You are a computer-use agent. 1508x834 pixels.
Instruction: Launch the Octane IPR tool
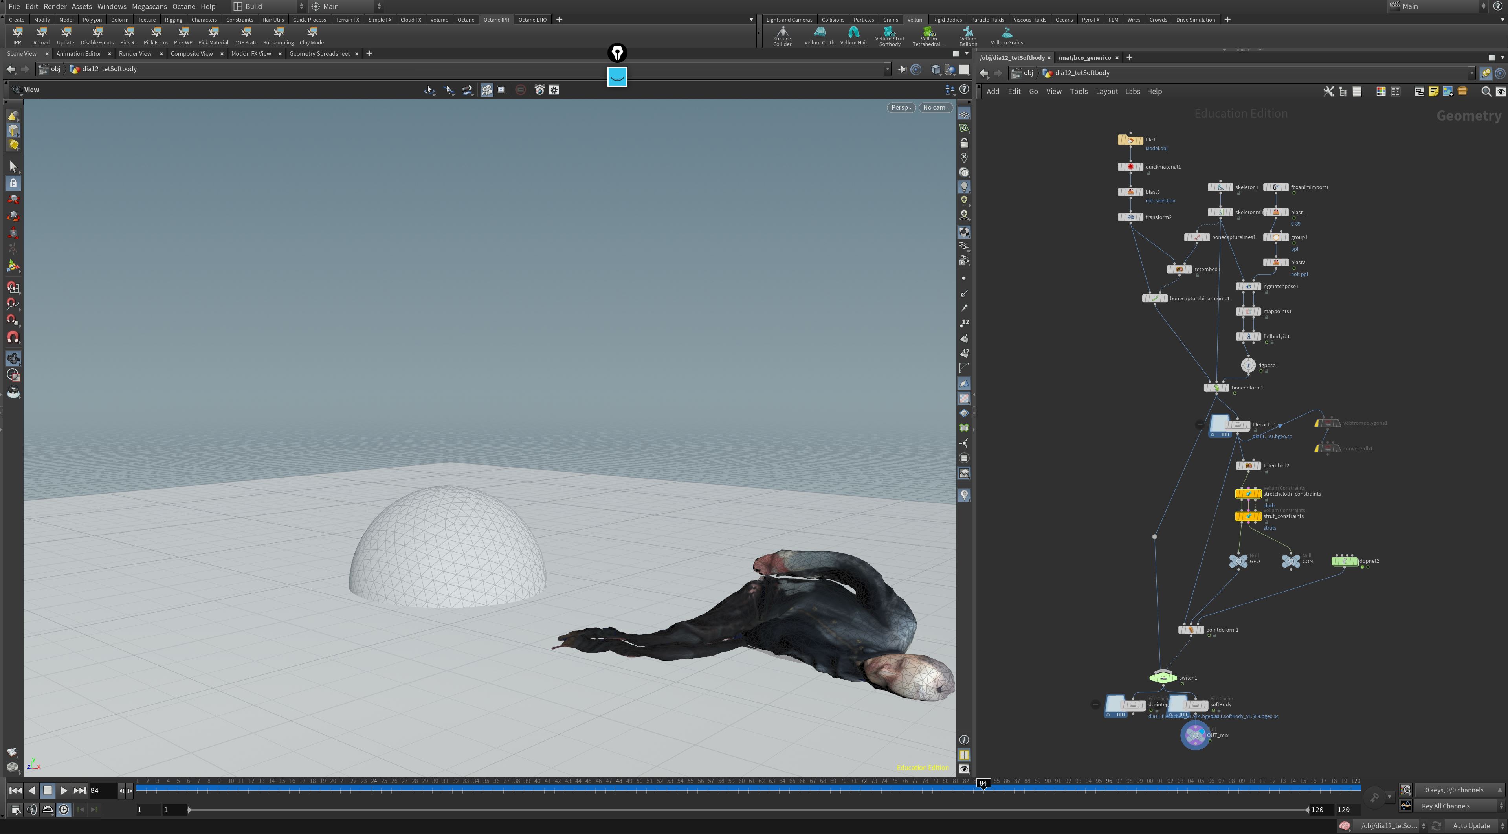pos(17,36)
